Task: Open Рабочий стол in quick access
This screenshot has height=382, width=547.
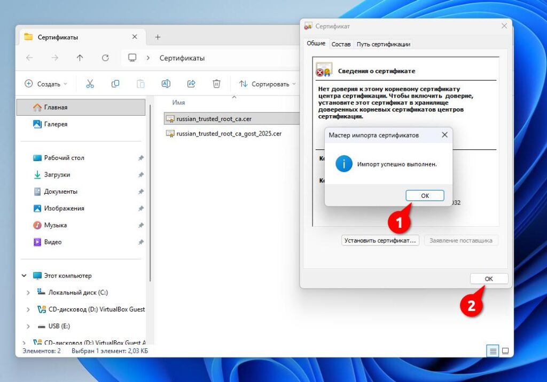Action: (81, 158)
